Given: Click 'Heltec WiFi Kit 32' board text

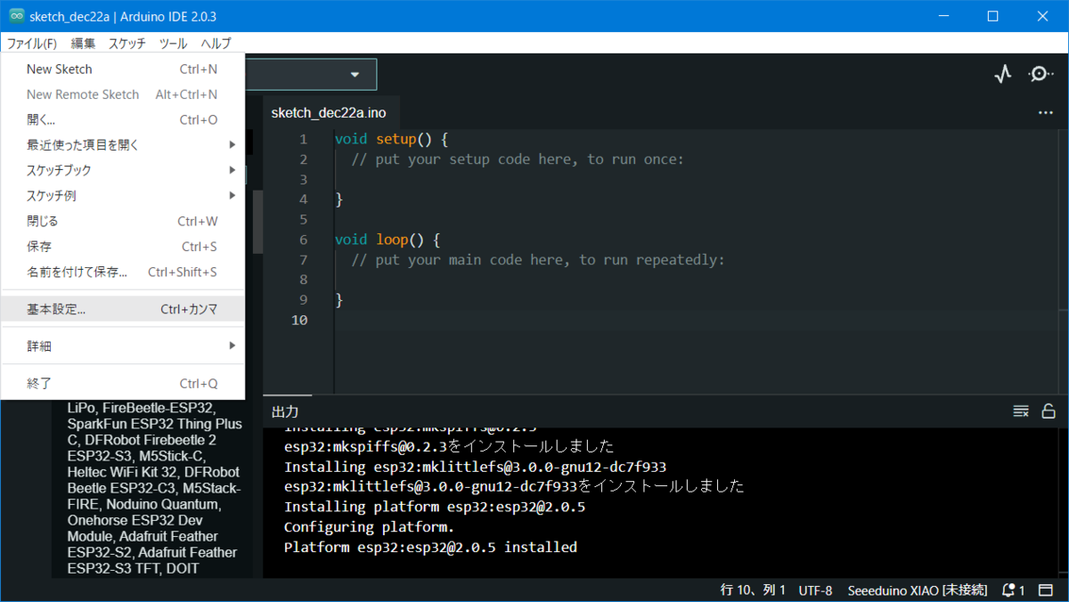Looking at the screenshot, I should tap(122, 472).
